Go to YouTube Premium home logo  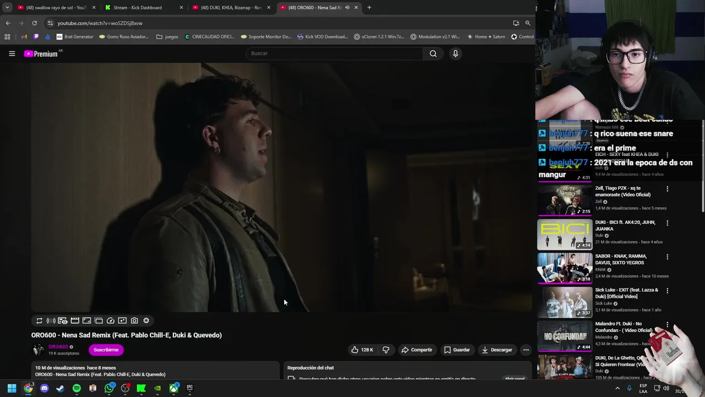pyautogui.click(x=41, y=53)
